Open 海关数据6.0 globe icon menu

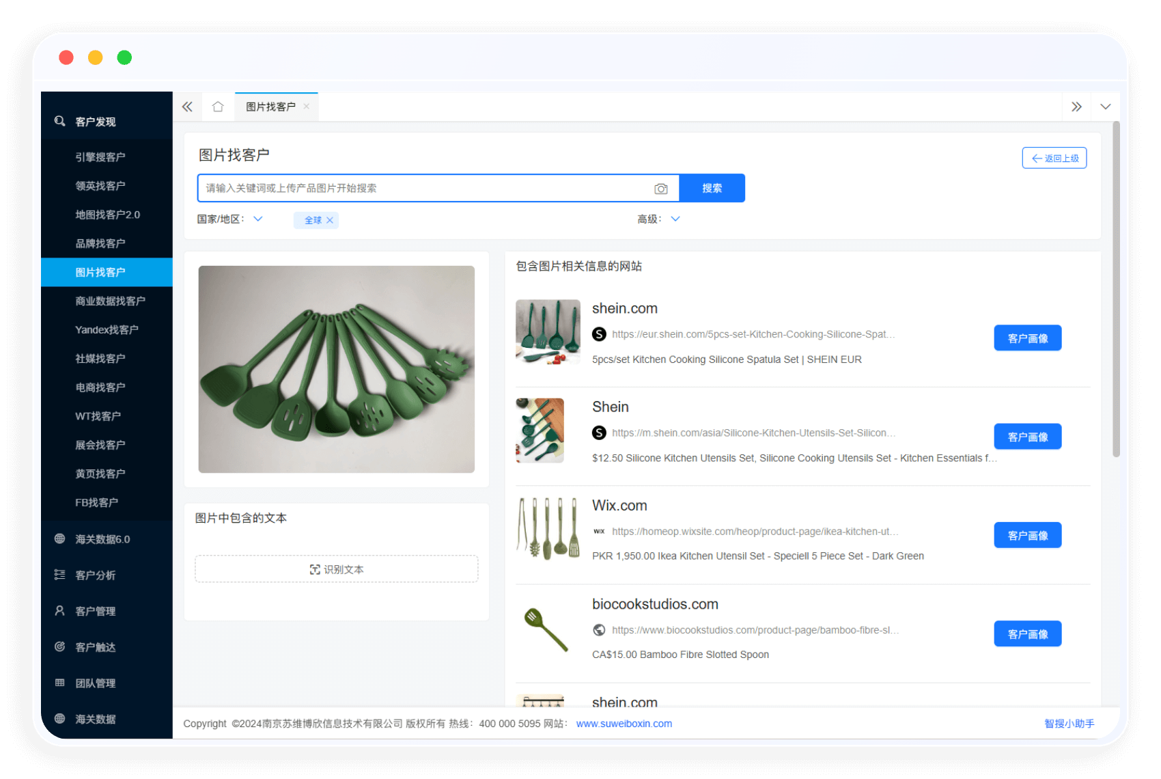[60, 539]
